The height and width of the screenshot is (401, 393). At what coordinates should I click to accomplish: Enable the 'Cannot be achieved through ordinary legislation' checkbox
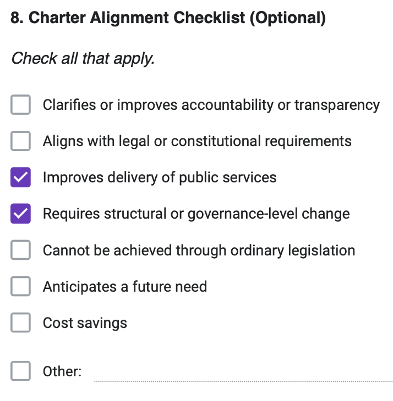tap(21, 250)
